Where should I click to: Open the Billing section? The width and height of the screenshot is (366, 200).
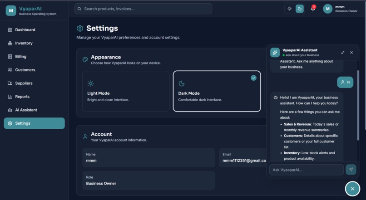tap(34, 56)
